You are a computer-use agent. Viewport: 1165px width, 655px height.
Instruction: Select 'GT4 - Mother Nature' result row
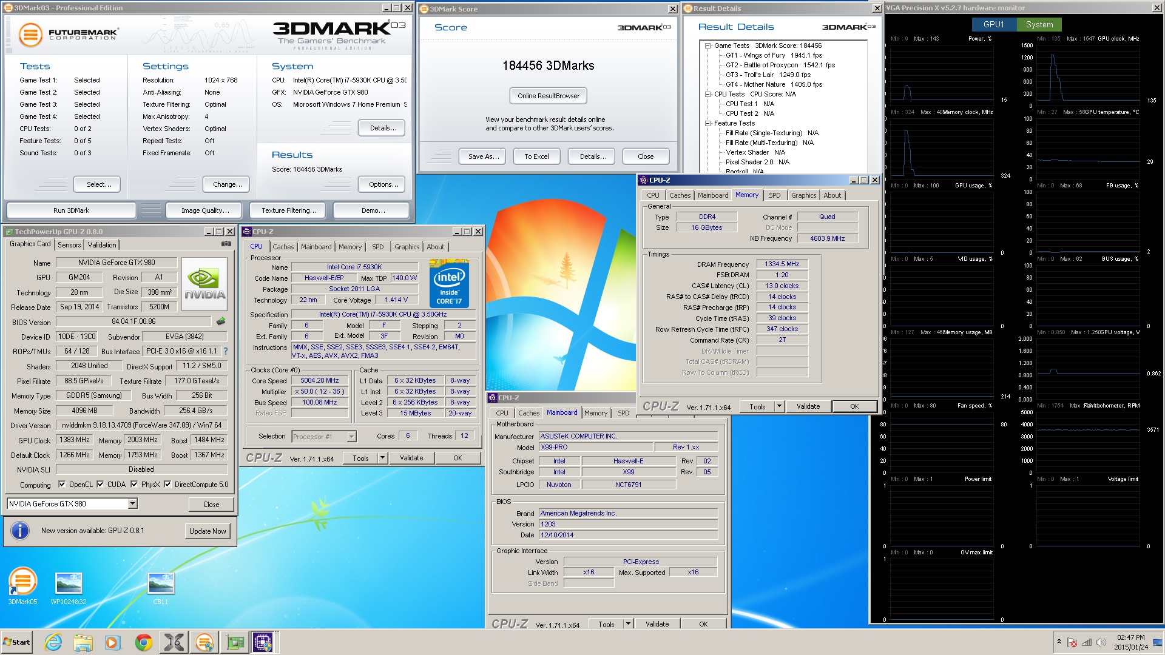click(x=774, y=84)
